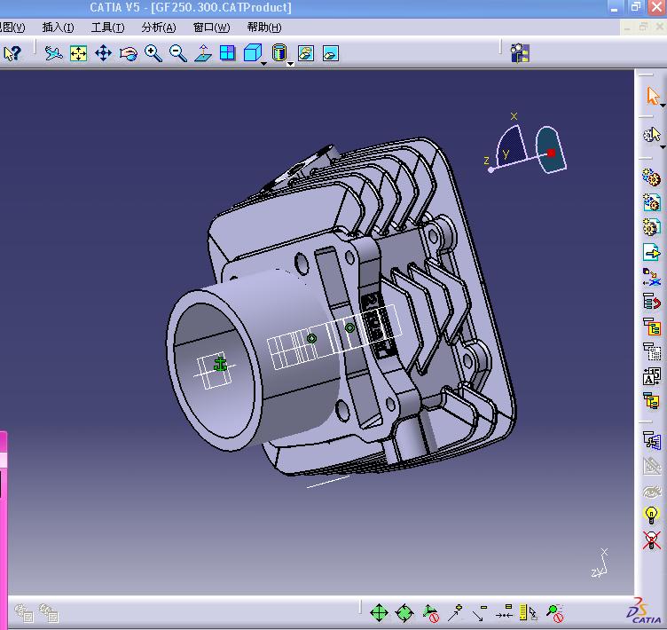667x630 pixels.
Task: Select the Pan four-arrow tool
Action: [104, 53]
